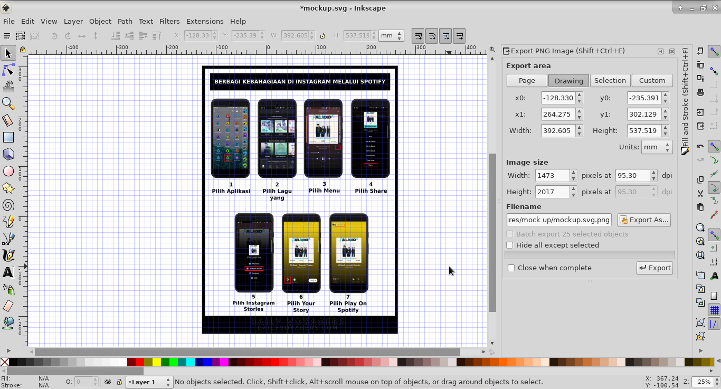
Task: Click the no-color X swatch
Action: 4,362
